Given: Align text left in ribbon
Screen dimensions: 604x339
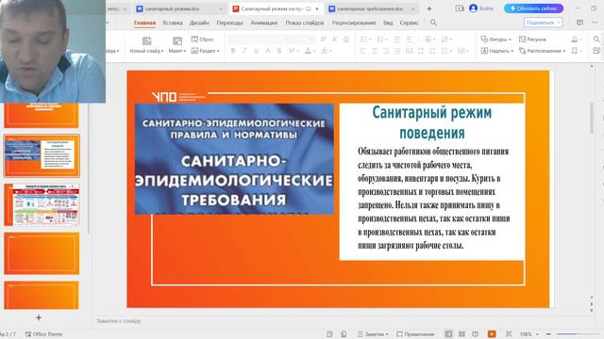Looking at the screenshot, I should tap(362, 51).
